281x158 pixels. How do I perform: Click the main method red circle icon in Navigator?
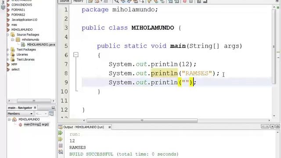(21, 125)
